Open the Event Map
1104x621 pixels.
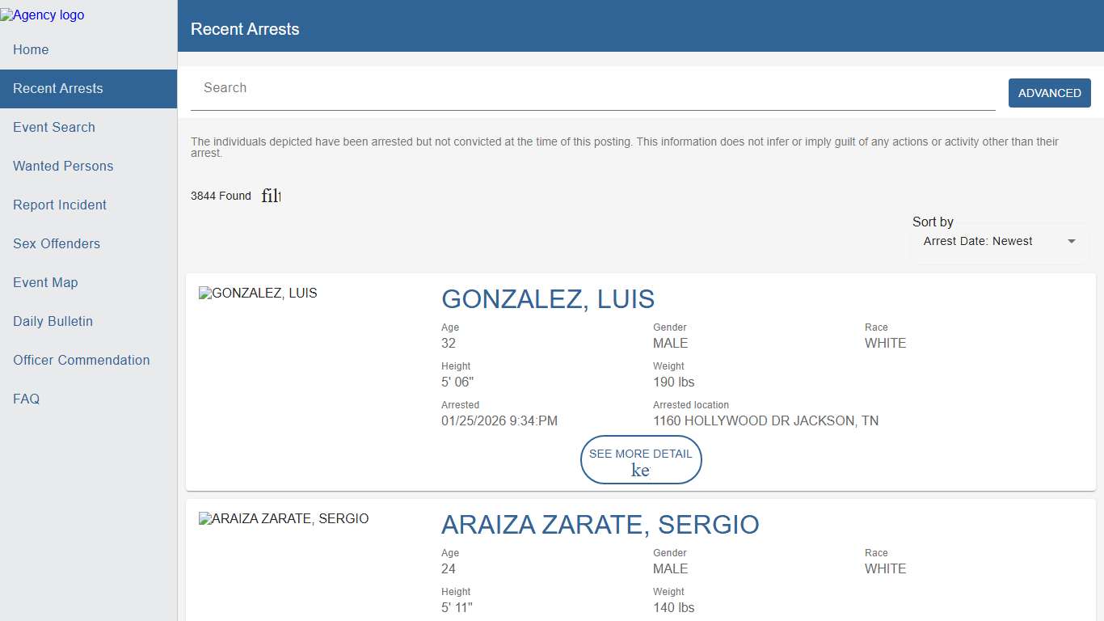(45, 282)
